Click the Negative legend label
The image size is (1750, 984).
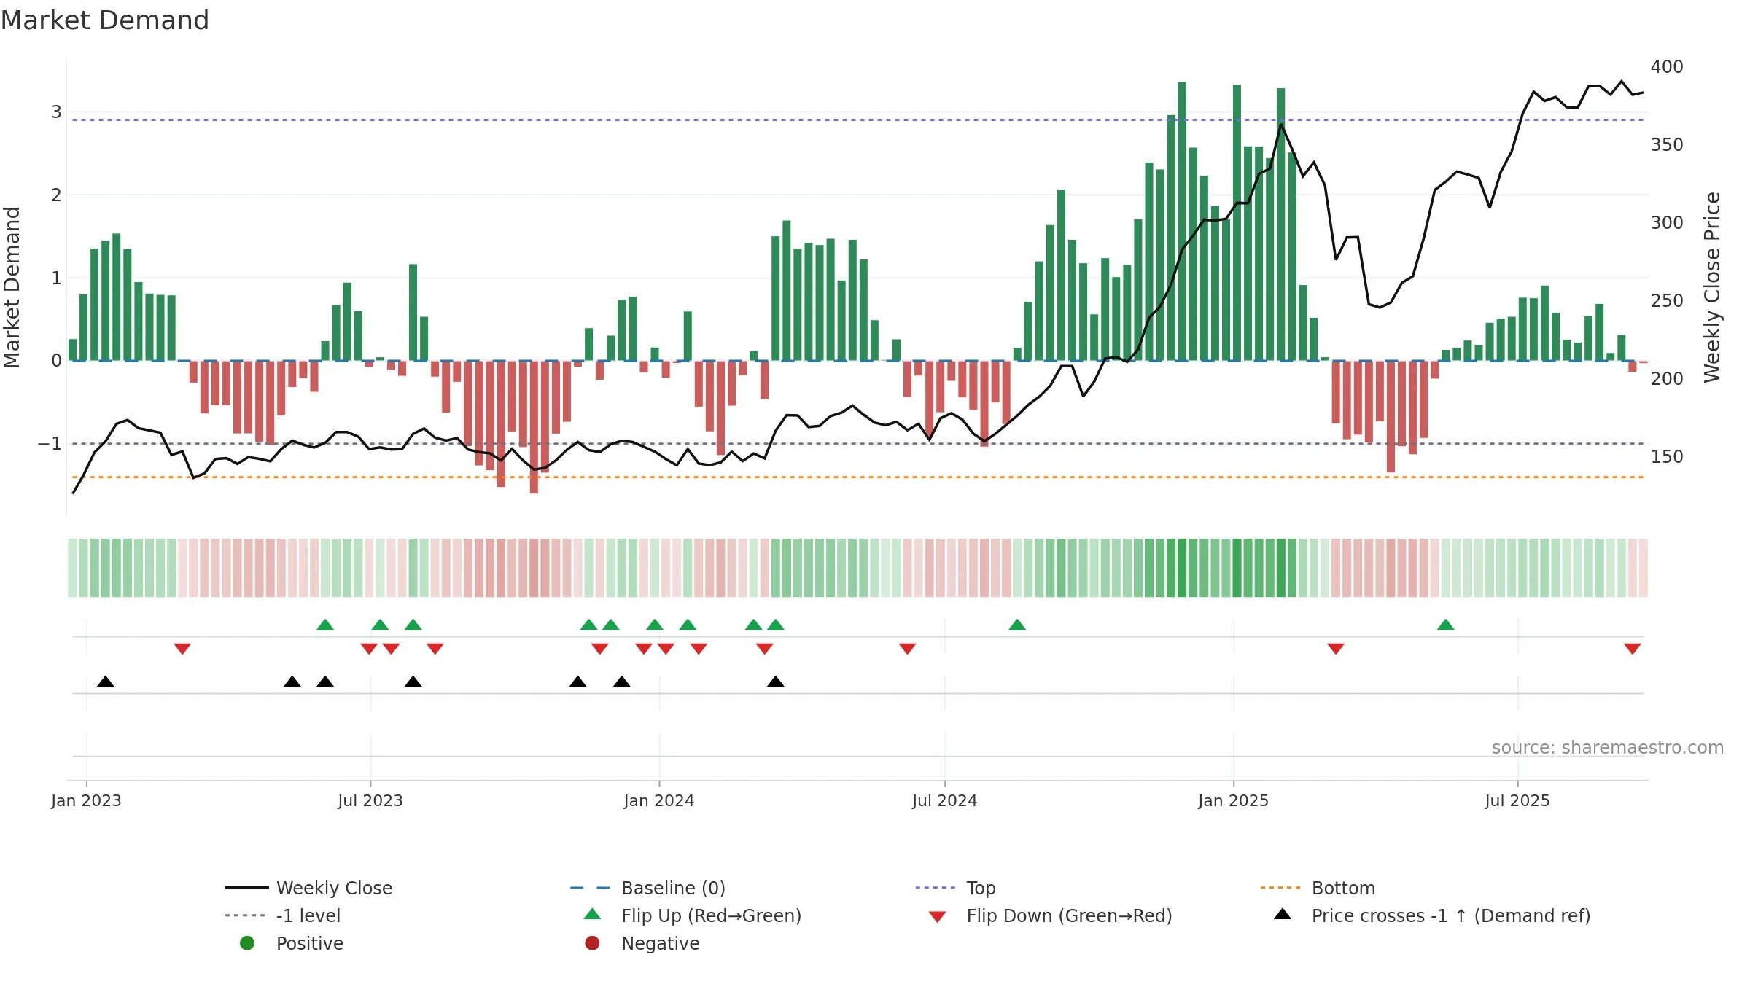point(660,943)
